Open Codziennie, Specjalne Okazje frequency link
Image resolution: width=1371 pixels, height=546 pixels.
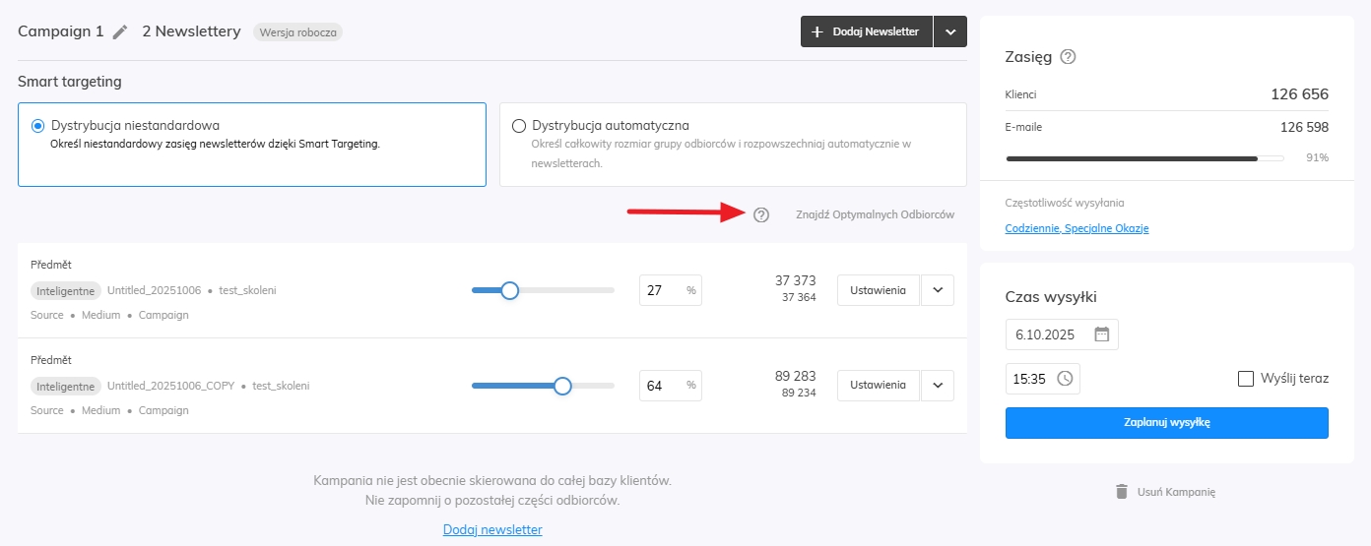pos(1077,228)
